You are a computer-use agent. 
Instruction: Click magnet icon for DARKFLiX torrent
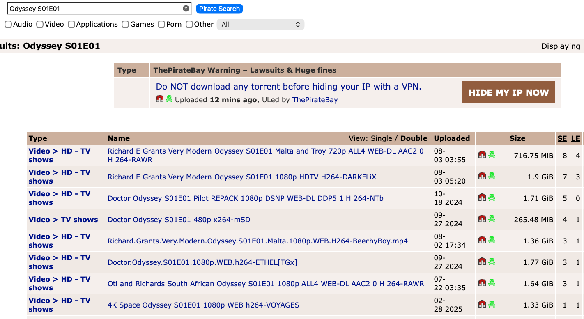[x=482, y=176]
